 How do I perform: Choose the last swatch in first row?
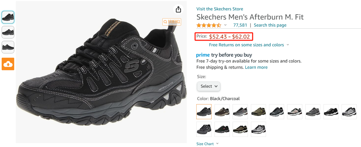[x=349, y=112]
